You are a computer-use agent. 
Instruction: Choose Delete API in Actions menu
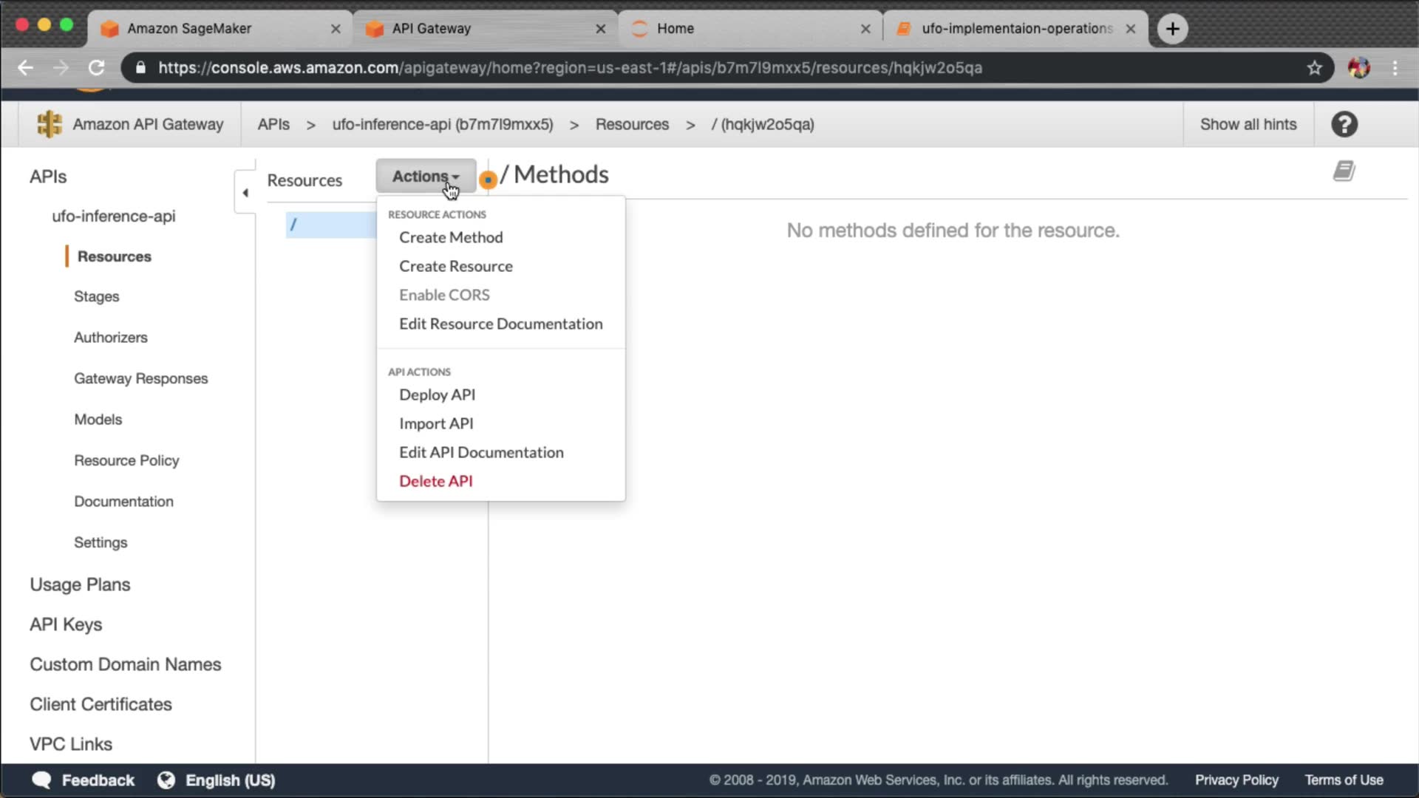[x=435, y=481]
